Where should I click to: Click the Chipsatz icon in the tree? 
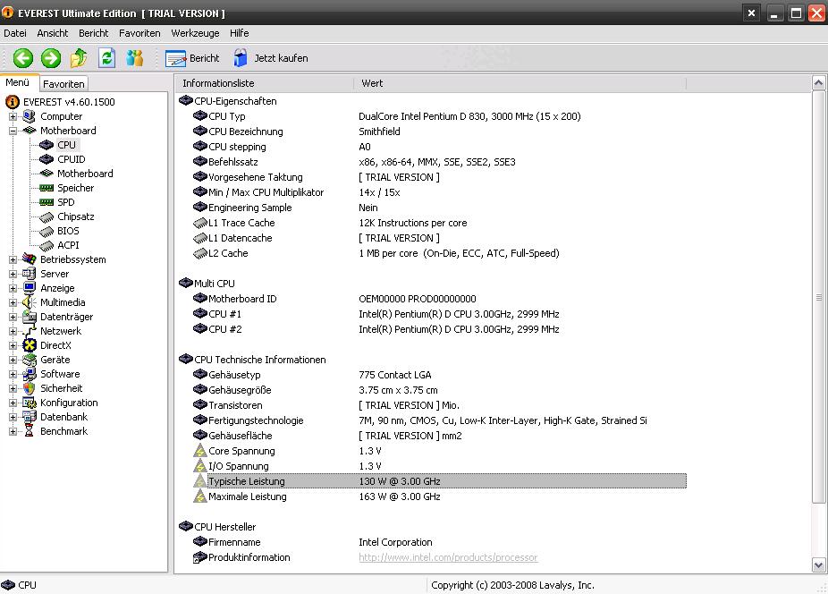[46, 216]
